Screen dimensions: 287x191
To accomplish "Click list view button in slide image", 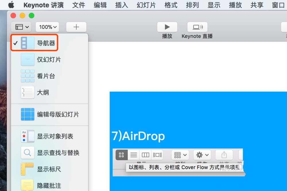I will (x=134, y=155).
